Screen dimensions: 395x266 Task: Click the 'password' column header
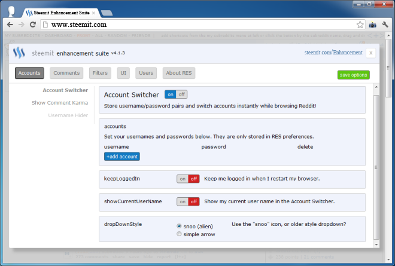pyautogui.click(x=214, y=147)
